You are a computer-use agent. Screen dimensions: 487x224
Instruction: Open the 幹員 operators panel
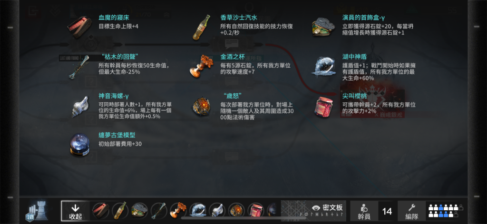[x=364, y=212]
